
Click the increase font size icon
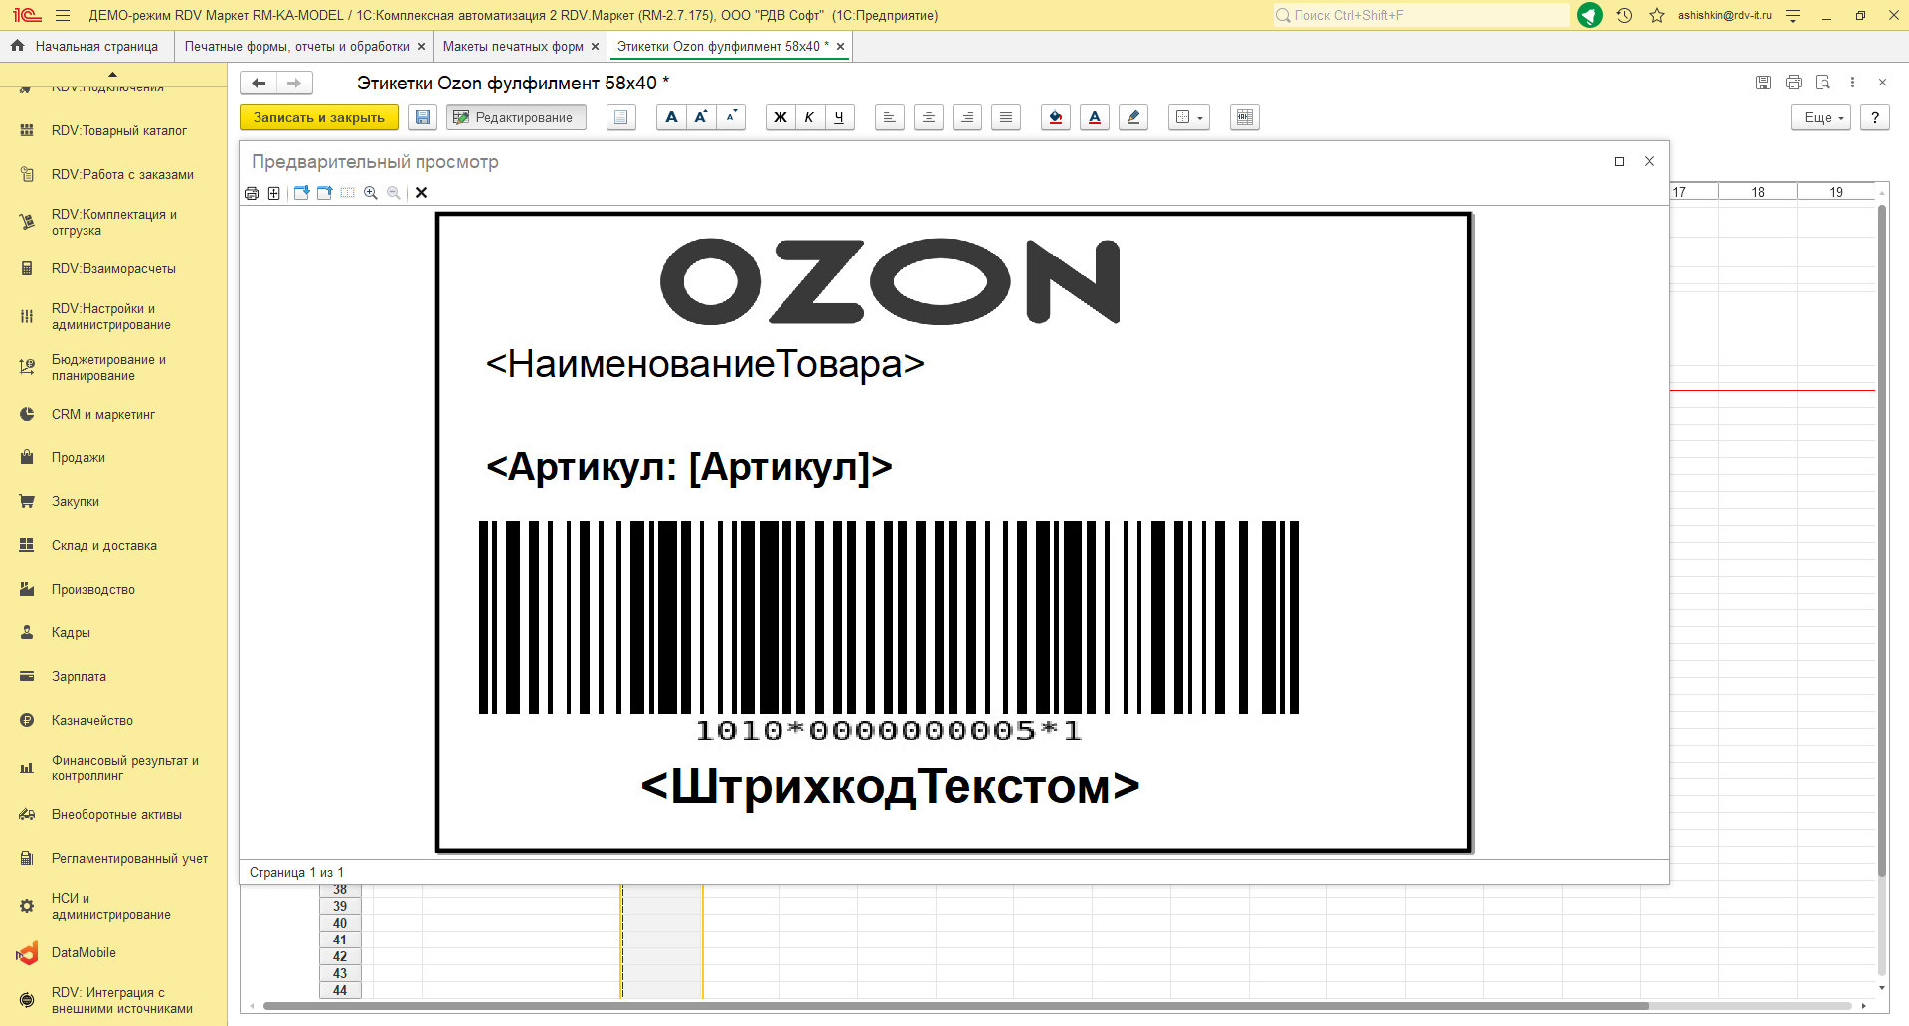pos(701,117)
